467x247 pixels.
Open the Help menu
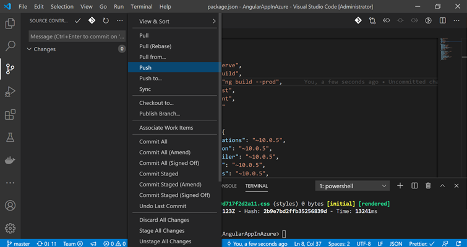coord(165,7)
